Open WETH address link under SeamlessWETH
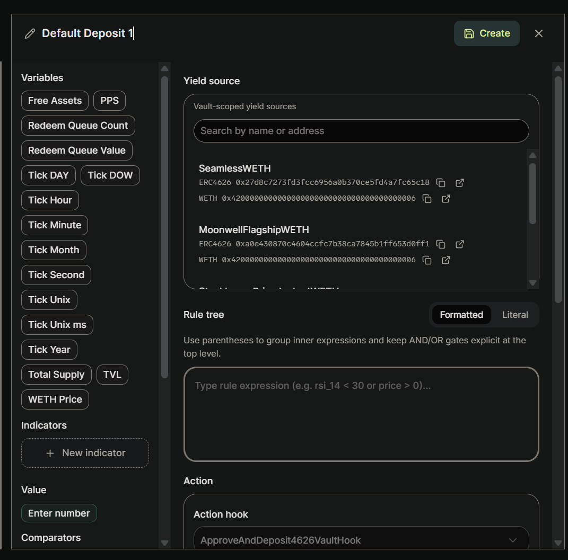 point(446,199)
